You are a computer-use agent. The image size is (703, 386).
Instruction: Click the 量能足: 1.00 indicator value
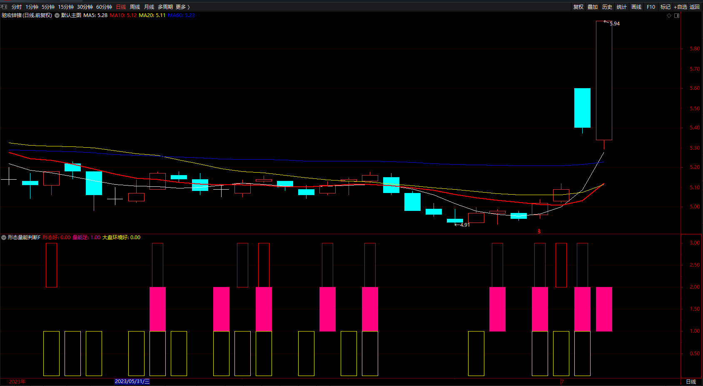point(87,238)
